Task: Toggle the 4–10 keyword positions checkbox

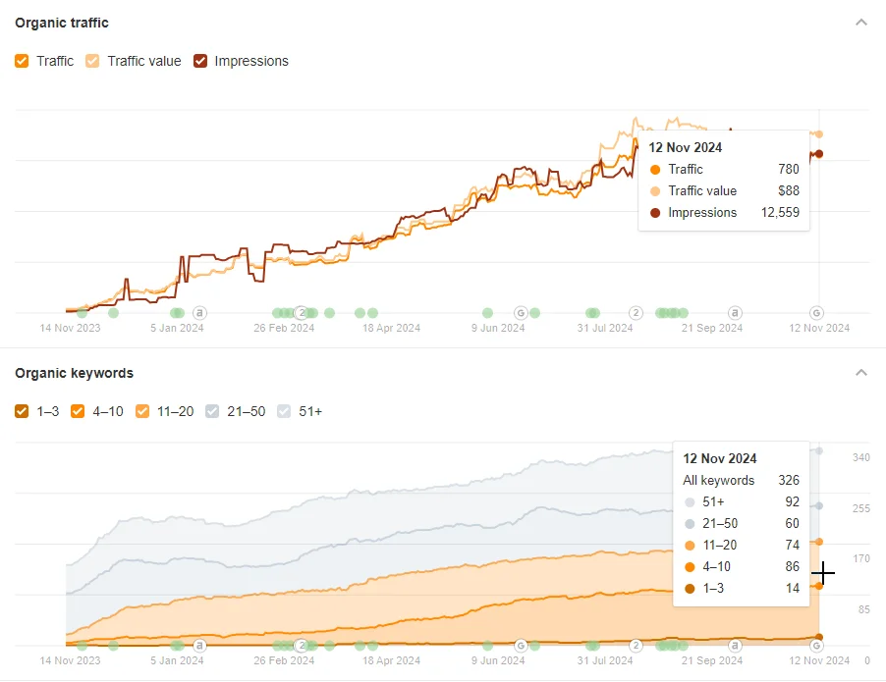Action: (79, 411)
